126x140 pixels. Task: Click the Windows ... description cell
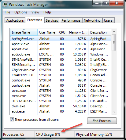pyautogui.click(x=99, y=54)
